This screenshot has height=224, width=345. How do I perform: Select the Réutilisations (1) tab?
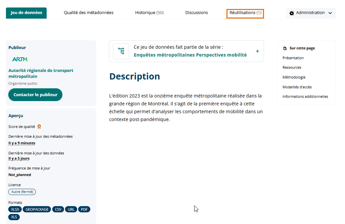[x=245, y=13]
